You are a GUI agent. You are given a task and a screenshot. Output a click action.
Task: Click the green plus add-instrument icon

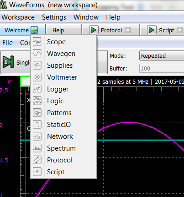tap(34, 30)
